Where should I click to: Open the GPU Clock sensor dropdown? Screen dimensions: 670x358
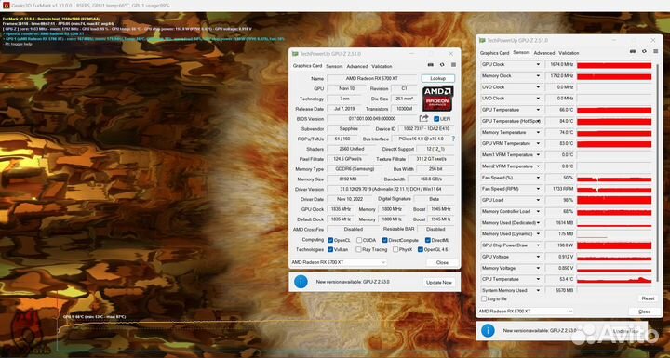[538, 64]
